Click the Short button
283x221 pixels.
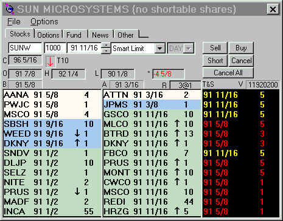point(215,61)
